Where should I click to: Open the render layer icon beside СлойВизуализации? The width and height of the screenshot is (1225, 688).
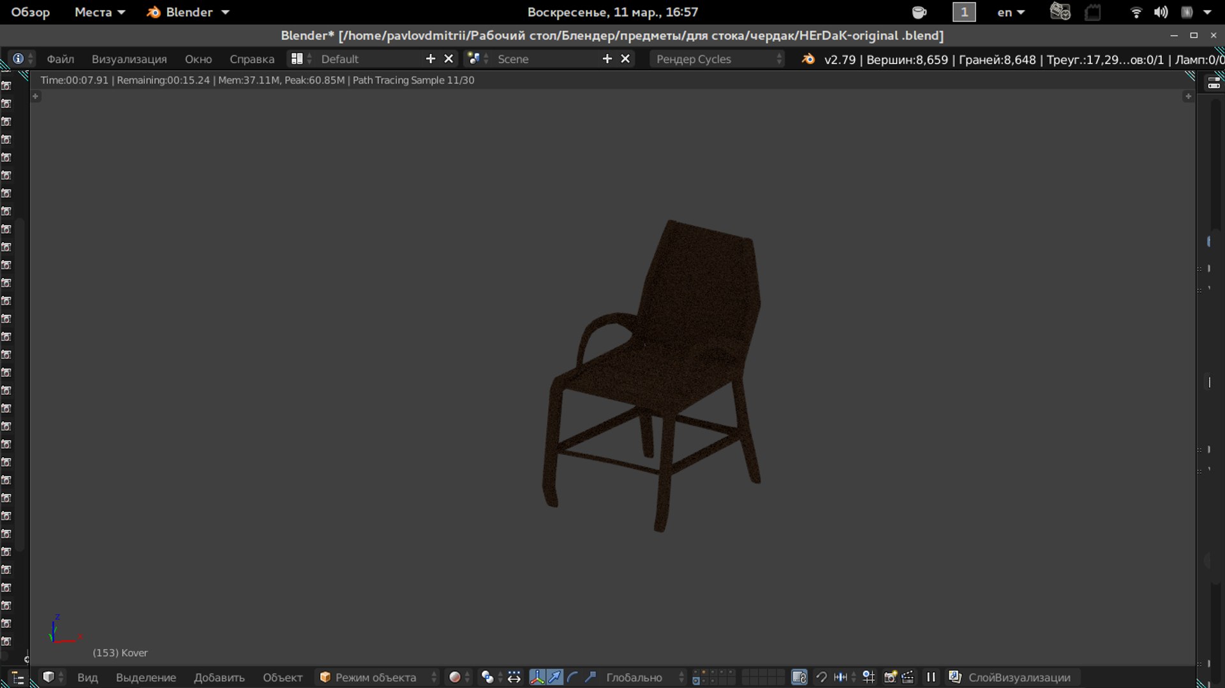click(x=955, y=677)
